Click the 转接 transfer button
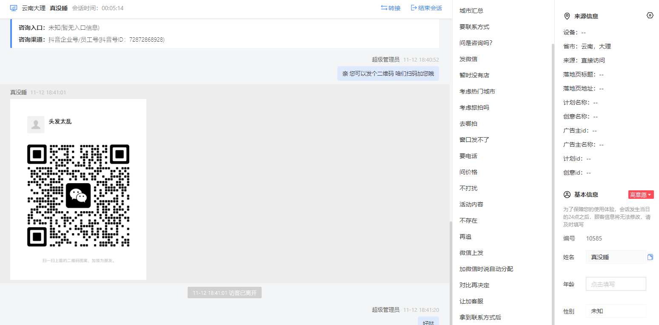 coord(391,8)
